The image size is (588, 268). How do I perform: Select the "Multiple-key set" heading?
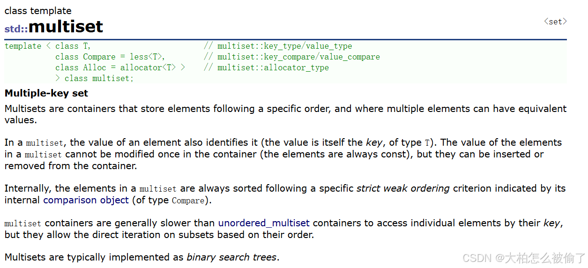[x=46, y=93]
